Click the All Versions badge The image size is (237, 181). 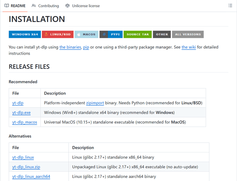188,34
